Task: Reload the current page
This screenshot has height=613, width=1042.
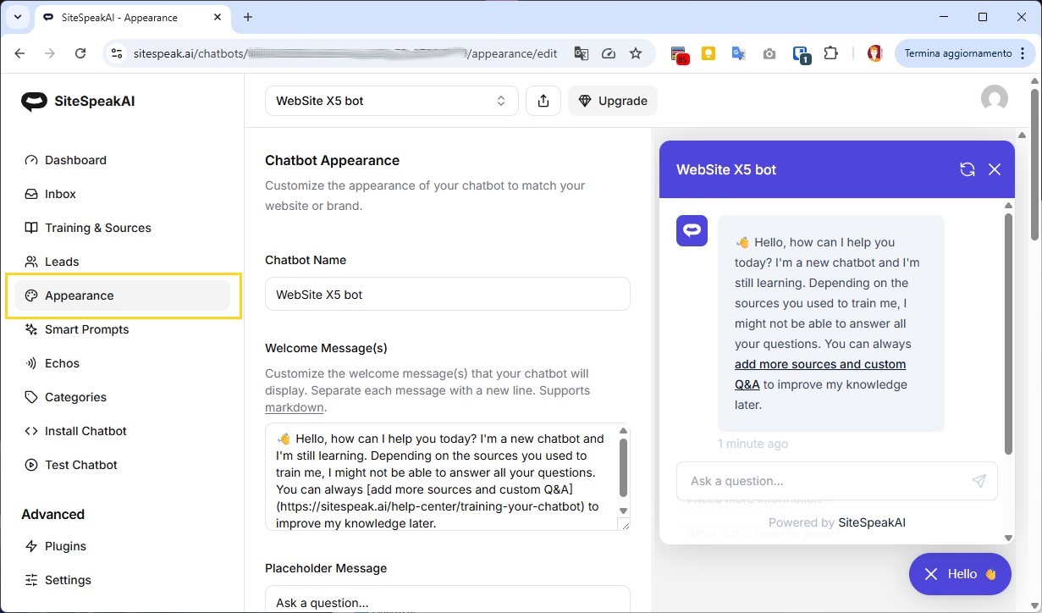Action: tap(80, 53)
